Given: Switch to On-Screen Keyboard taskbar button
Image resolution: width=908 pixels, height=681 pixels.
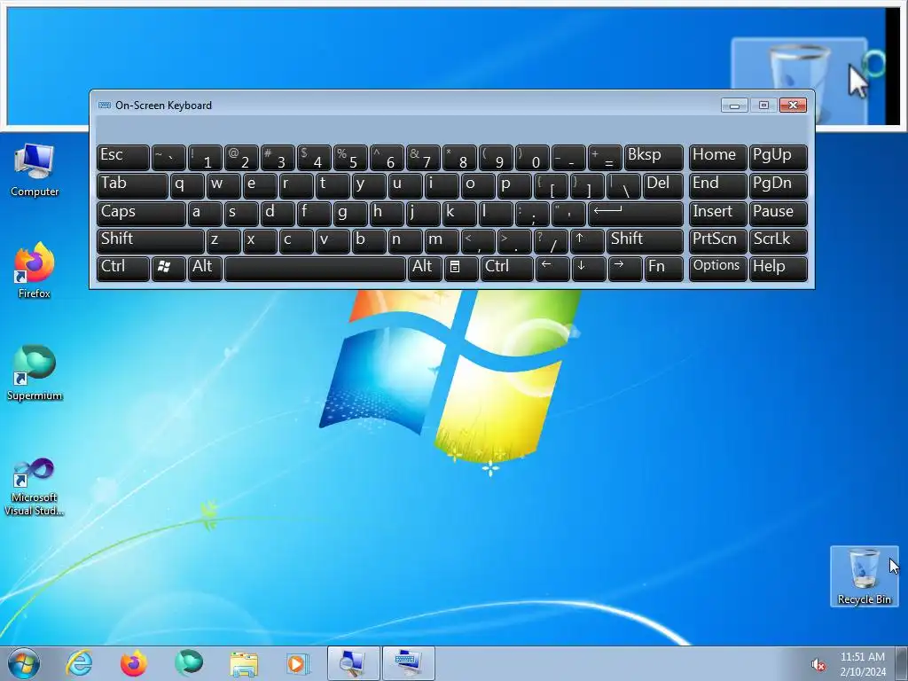Looking at the screenshot, I should tap(408, 663).
